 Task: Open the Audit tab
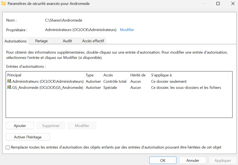pos(67,41)
